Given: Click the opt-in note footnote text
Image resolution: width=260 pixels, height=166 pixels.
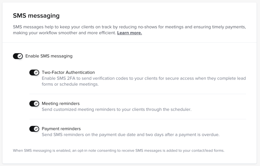Looking at the screenshot, I should tap(119, 151).
